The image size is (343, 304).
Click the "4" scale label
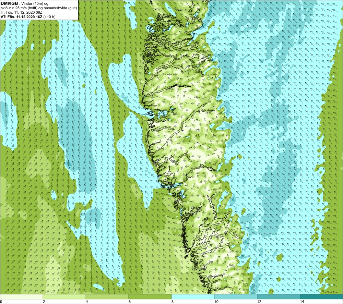coord(87,302)
